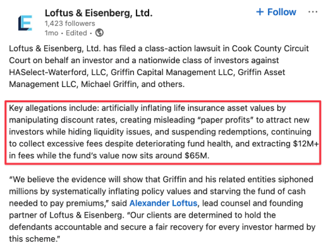Viewport: 328px width, 246px height.
Task: Click the Griffin Capital Management LLC text
Action: click(x=173, y=73)
